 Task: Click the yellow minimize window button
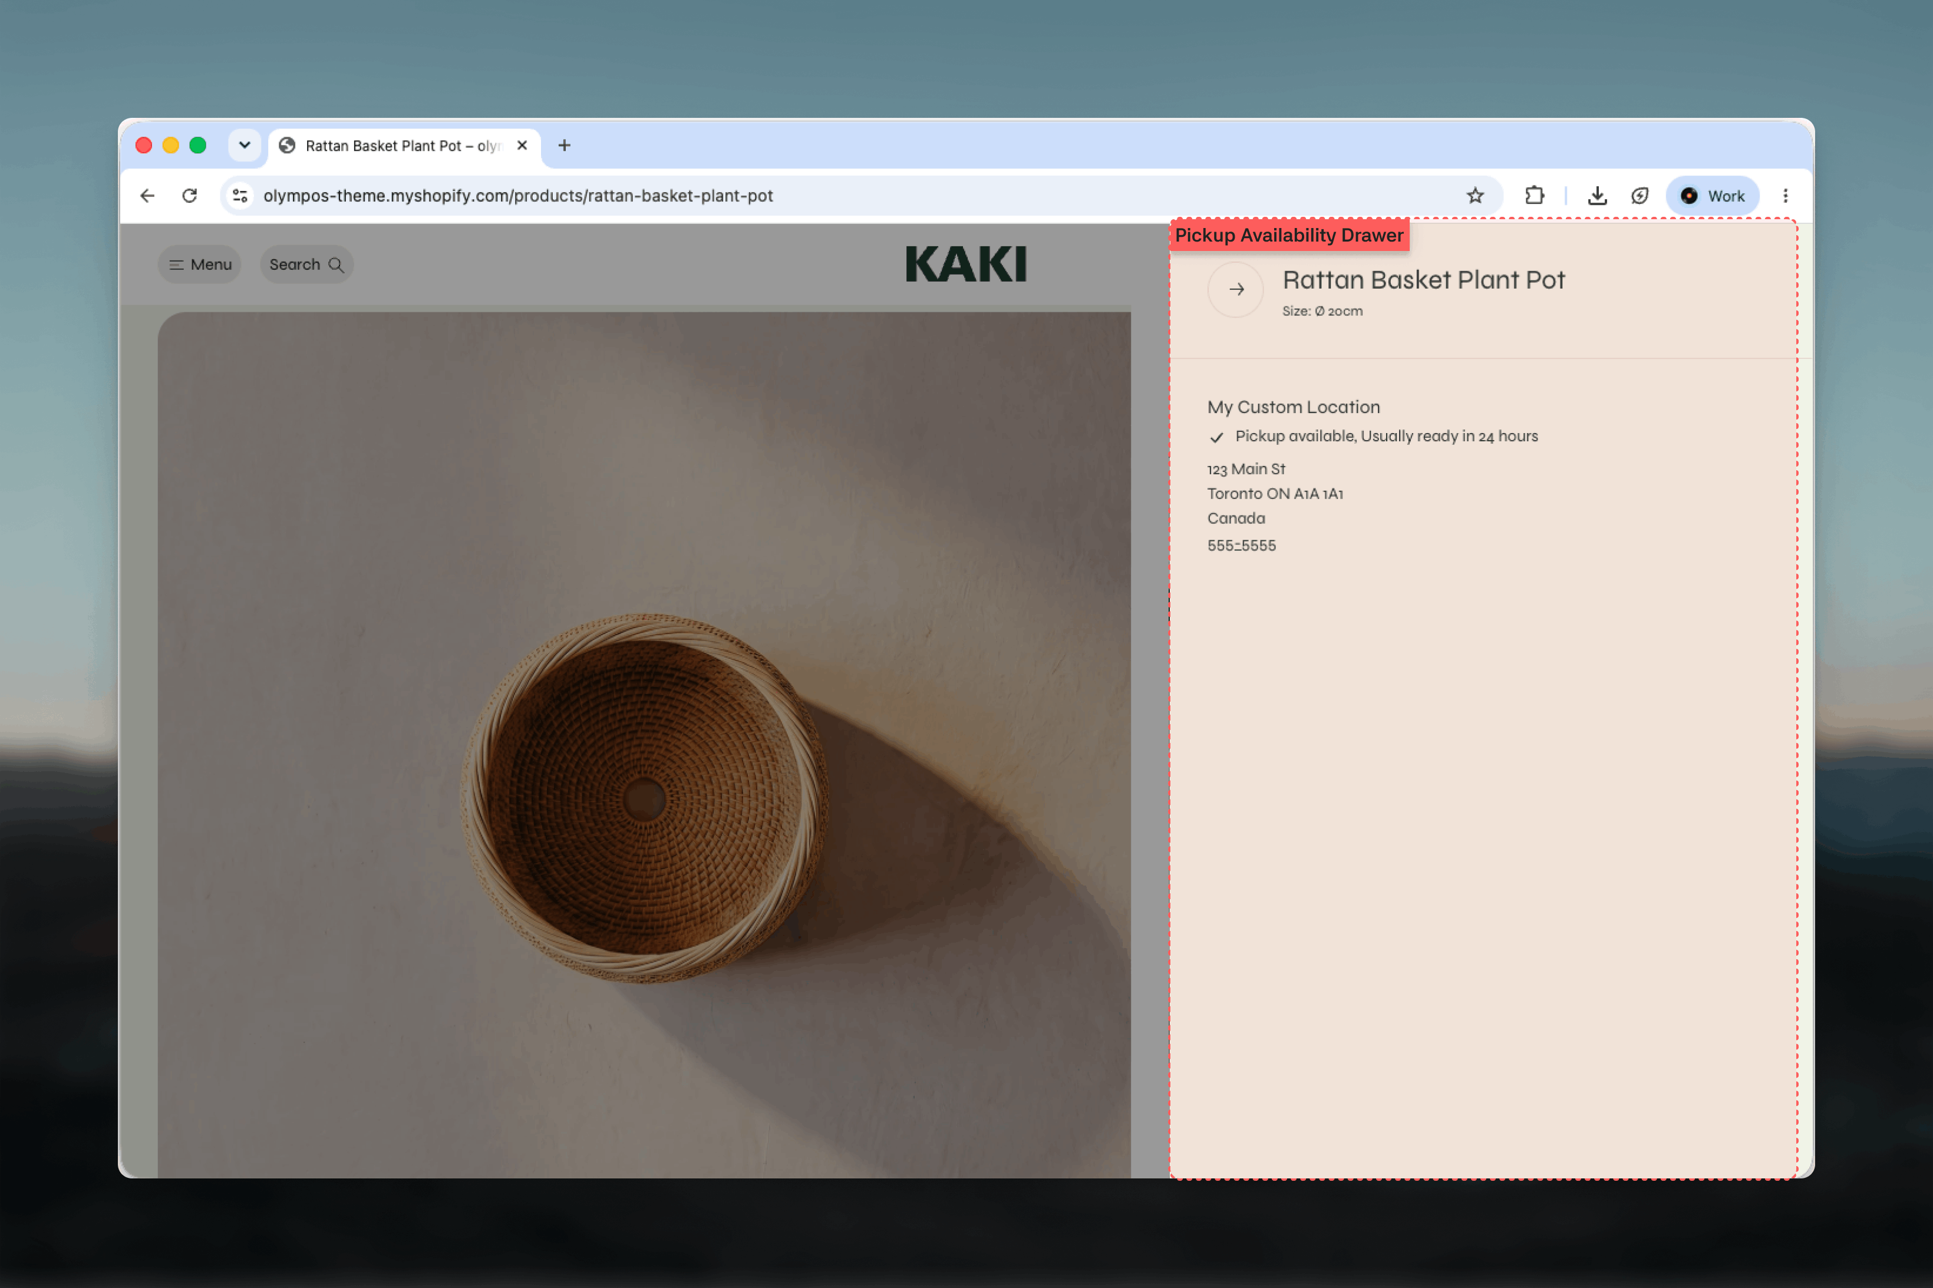point(171,146)
